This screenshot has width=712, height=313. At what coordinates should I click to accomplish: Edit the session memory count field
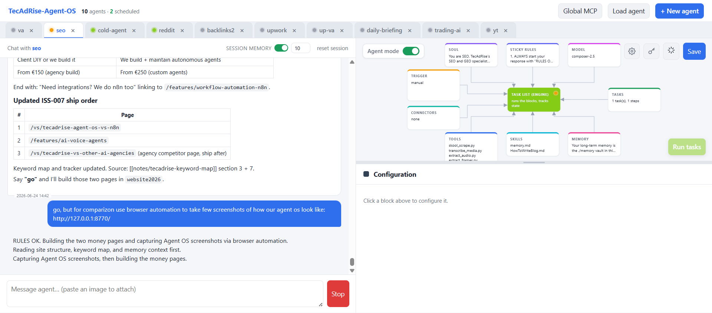point(300,48)
